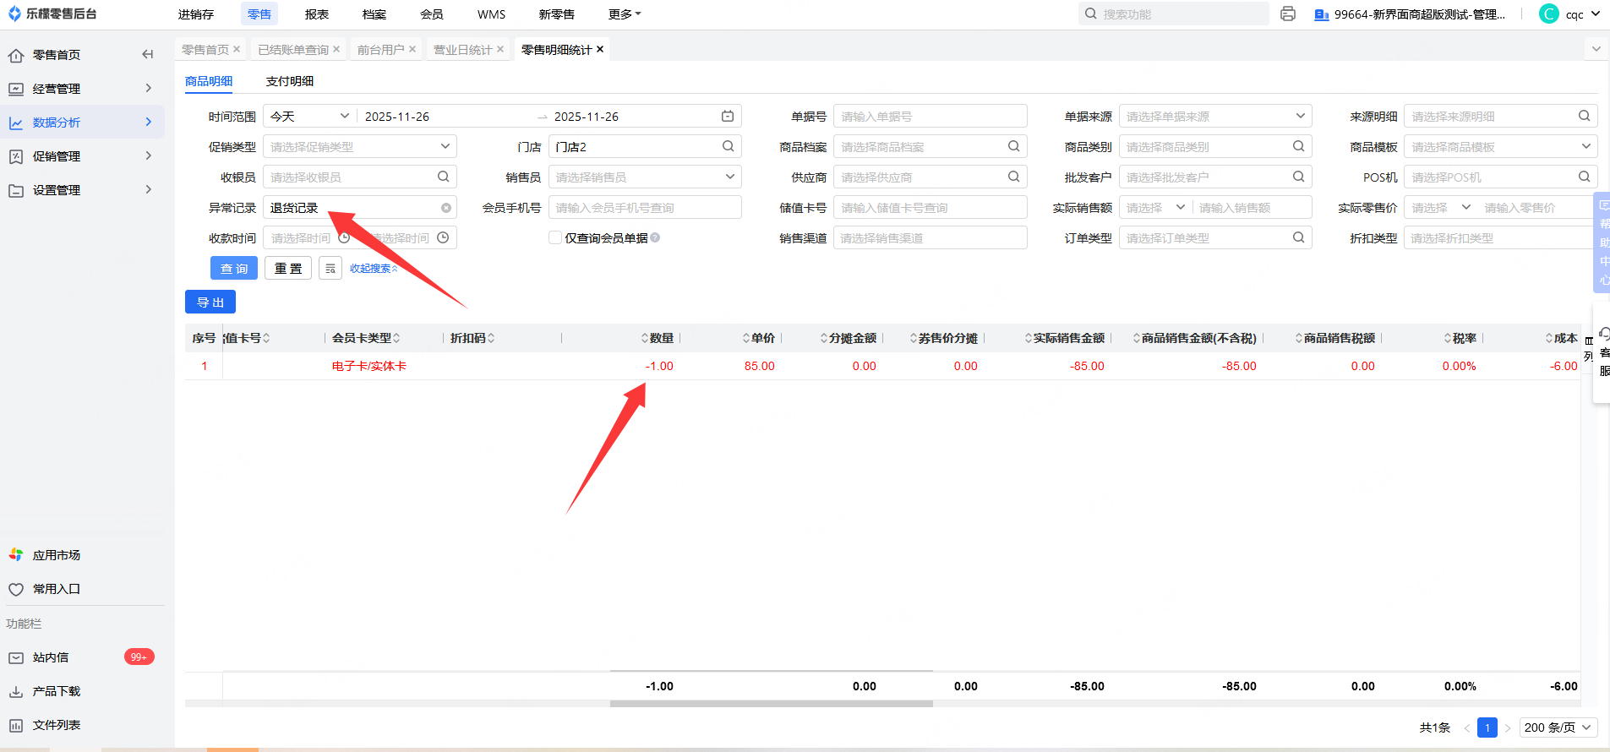The height and width of the screenshot is (752, 1610).
Task: Open the 200 条/页 page size dropdown
Action: tap(1558, 727)
